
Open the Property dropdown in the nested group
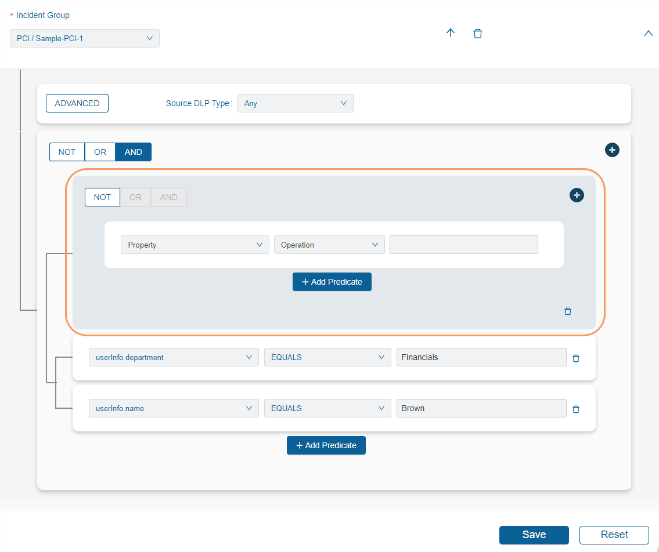(195, 244)
